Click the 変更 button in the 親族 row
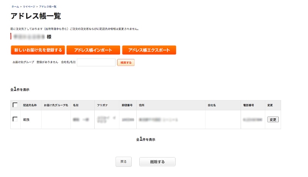This screenshot has height=177, width=308. coord(273,120)
